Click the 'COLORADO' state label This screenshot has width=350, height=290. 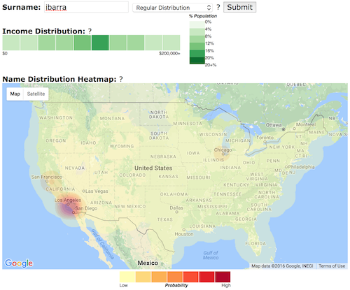[132, 175]
